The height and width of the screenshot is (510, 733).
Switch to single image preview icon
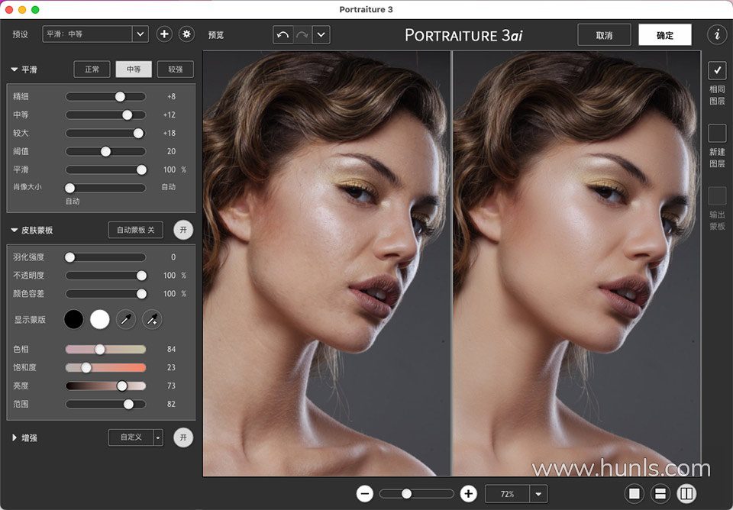[634, 494]
